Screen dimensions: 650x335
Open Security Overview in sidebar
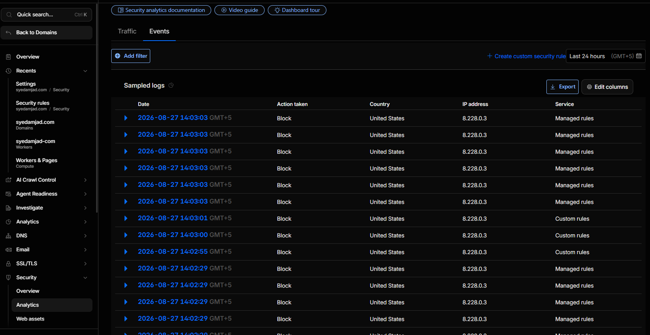pyautogui.click(x=52, y=291)
